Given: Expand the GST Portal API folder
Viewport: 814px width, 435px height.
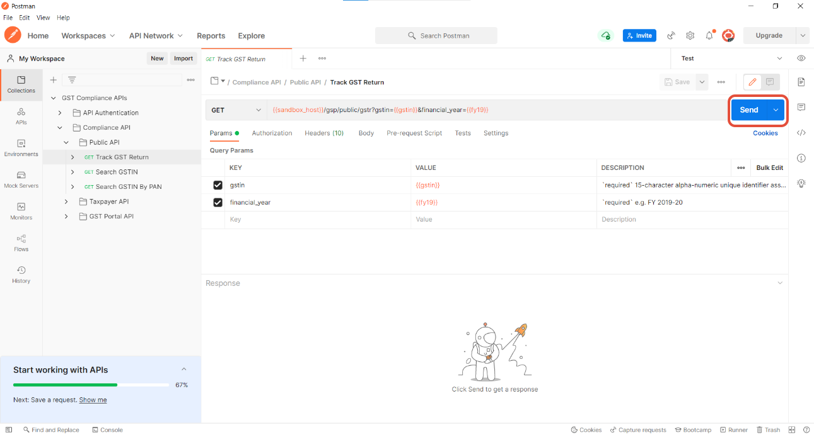Looking at the screenshot, I should click(66, 217).
